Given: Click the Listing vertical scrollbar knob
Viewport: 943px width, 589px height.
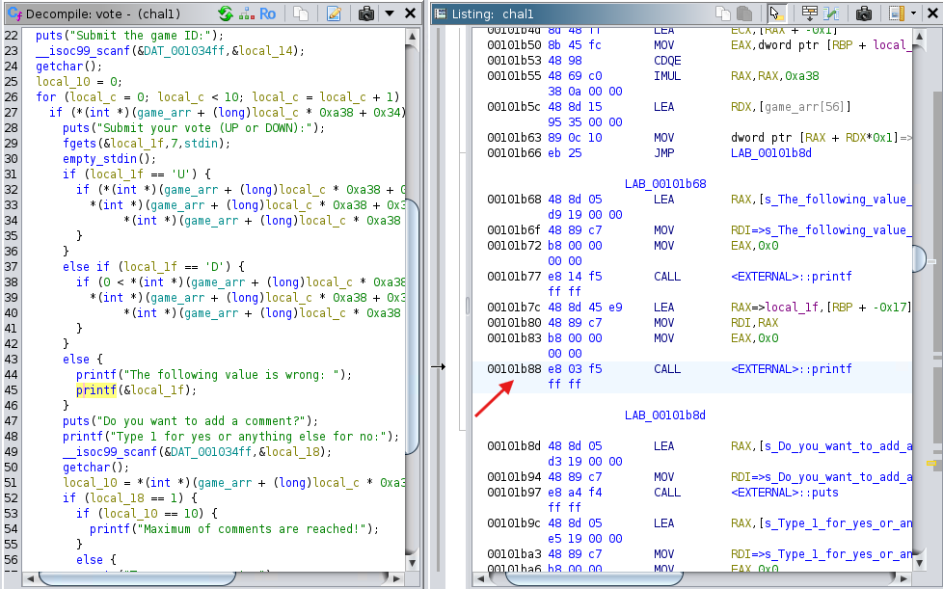Looking at the screenshot, I should point(920,259).
